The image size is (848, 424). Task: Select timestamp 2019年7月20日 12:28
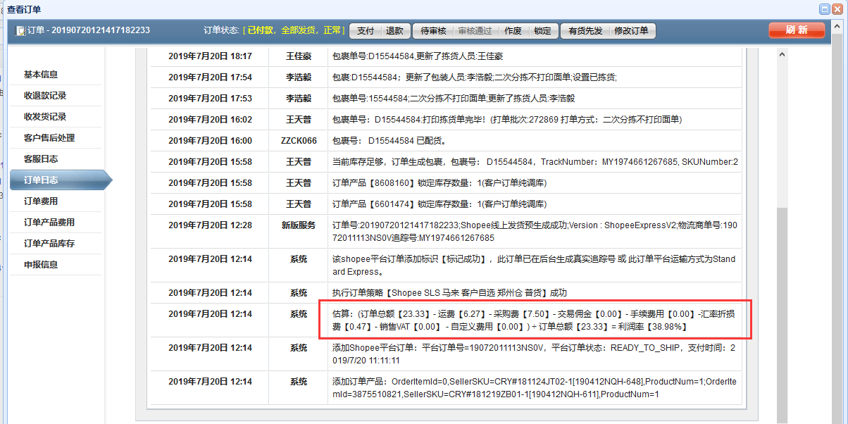210,225
